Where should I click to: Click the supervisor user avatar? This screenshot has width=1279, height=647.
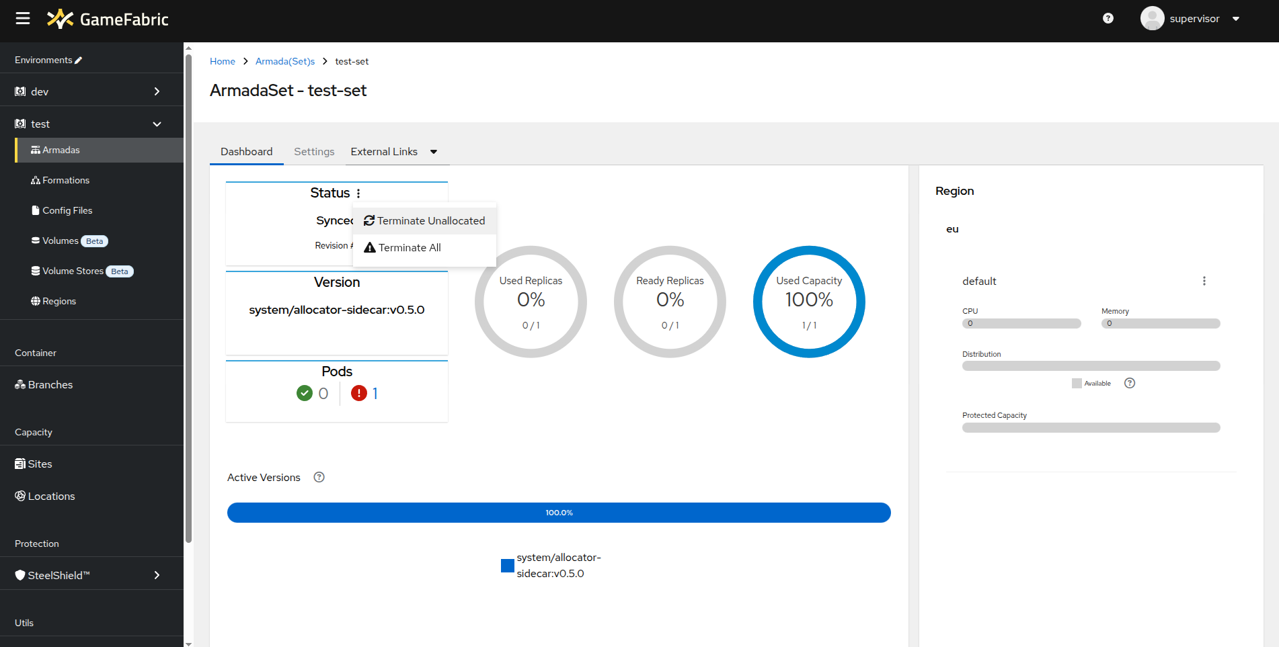pos(1152,19)
